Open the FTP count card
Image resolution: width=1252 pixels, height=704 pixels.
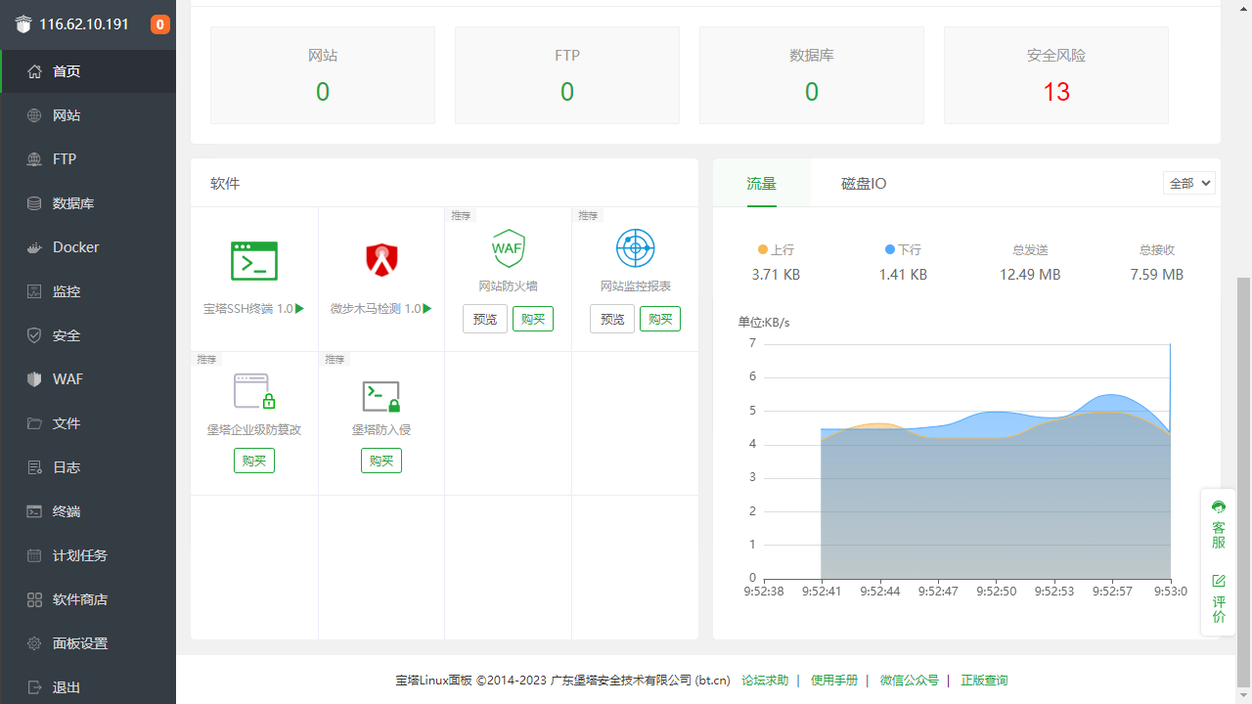(x=567, y=75)
